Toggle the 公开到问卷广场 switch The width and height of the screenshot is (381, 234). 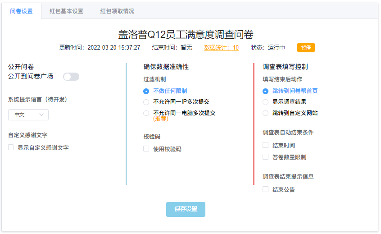pos(71,77)
